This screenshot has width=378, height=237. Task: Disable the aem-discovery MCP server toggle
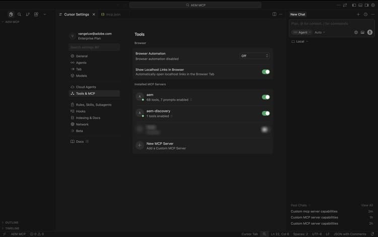266,113
